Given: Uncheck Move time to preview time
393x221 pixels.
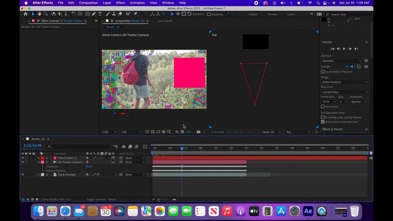Looking at the screenshot, I should (323, 122).
